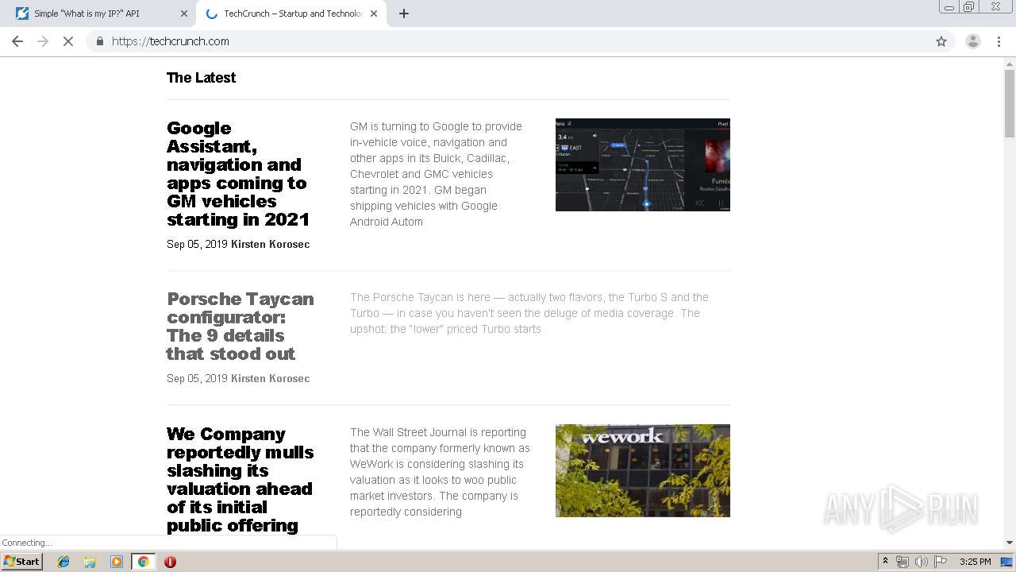Launch Internet Explorer from the taskbar
1016x572 pixels.
pyautogui.click(x=63, y=562)
